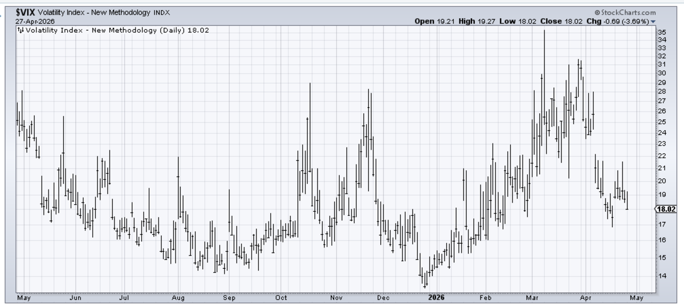The height and width of the screenshot is (304, 684).
Task: Click the Dec label on the time axis
Action: pyautogui.click(x=384, y=297)
